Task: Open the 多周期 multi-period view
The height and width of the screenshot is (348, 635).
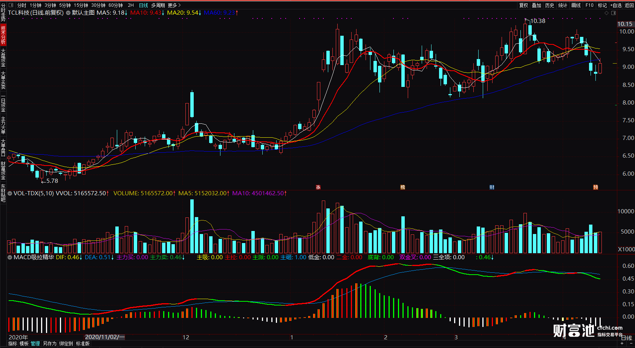Action: click(x=158, y=5)
